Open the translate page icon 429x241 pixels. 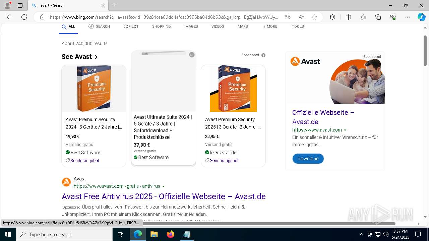point(288,17)
